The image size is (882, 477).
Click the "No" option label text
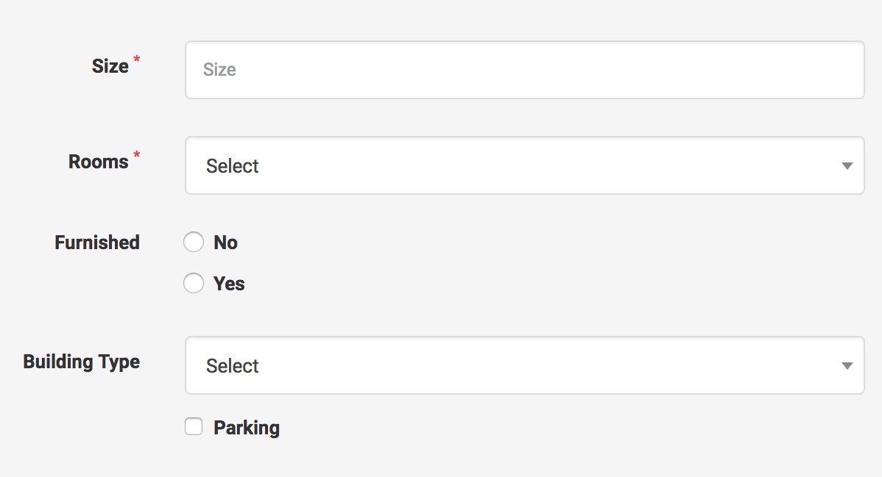coord(225,243)
